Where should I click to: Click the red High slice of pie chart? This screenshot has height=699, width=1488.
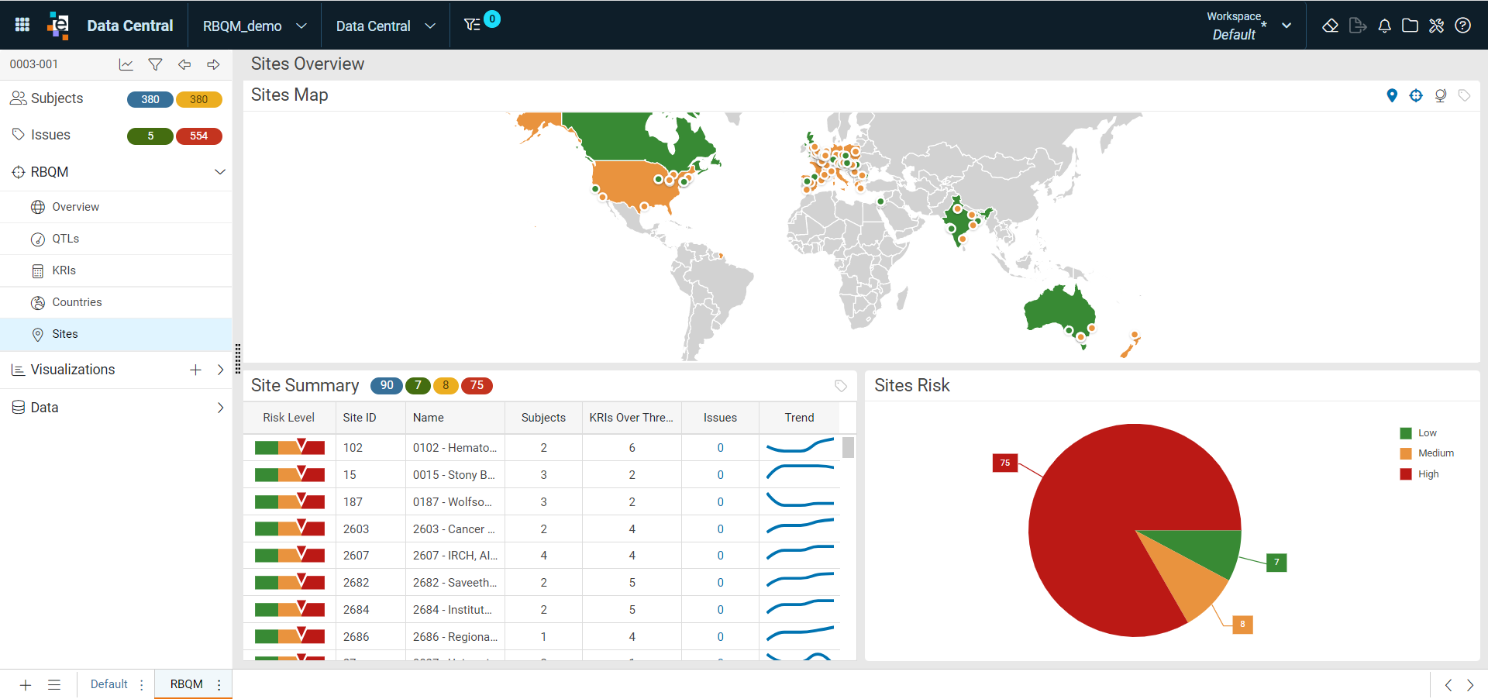tap(1100, 511)
